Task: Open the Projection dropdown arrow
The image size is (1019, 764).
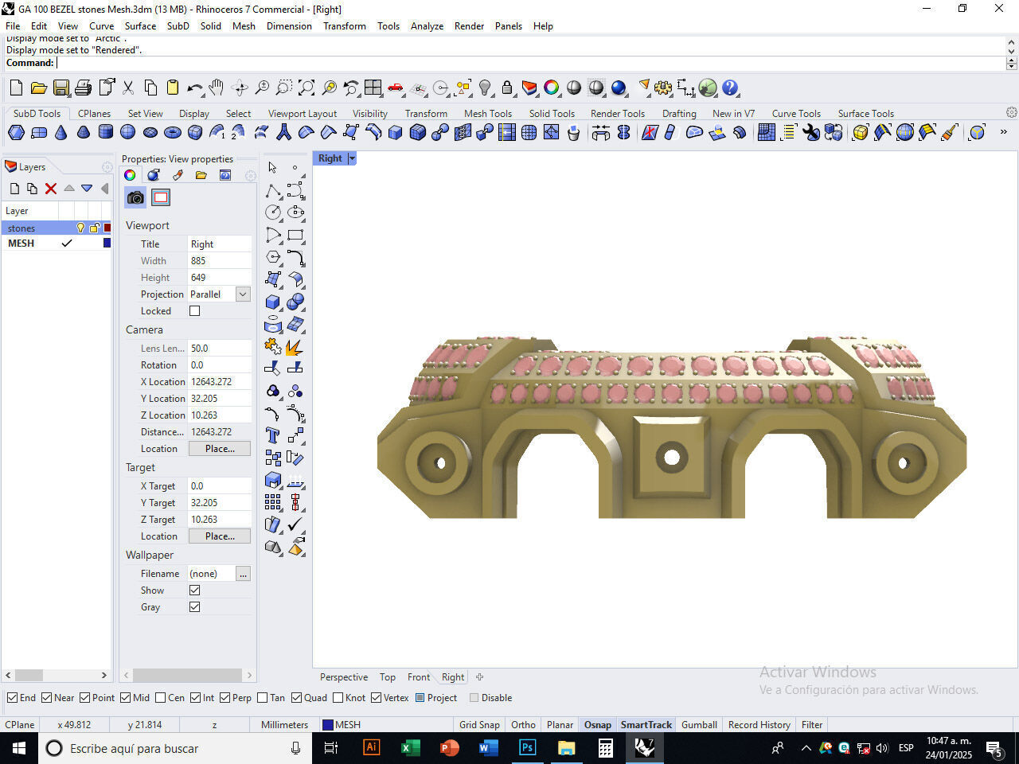Action: pos(243,294)
